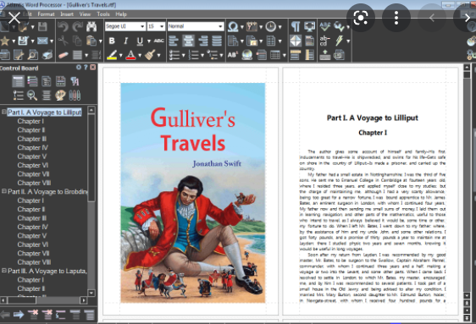Open highlight color dropdown arrow
The width and height of the screenshot is (476, 324).
coord(121,55)
